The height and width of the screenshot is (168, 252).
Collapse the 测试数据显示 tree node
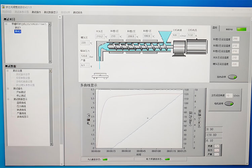click(x=8, y=99)
